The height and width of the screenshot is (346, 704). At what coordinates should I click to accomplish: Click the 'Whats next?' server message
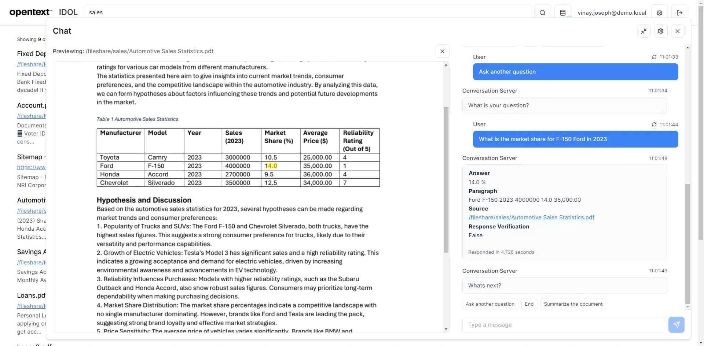565,286
